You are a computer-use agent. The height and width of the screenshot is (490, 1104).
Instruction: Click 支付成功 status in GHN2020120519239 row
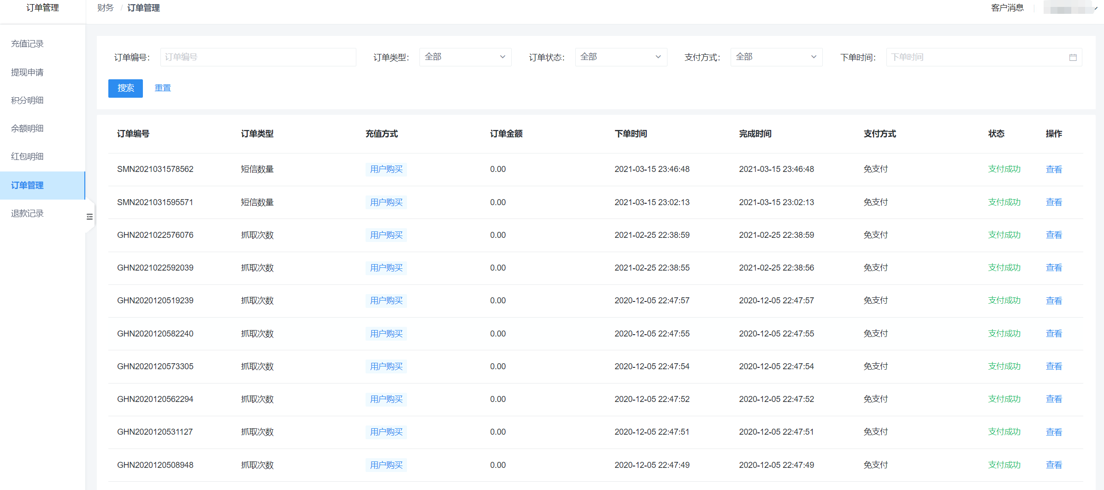1004,301
